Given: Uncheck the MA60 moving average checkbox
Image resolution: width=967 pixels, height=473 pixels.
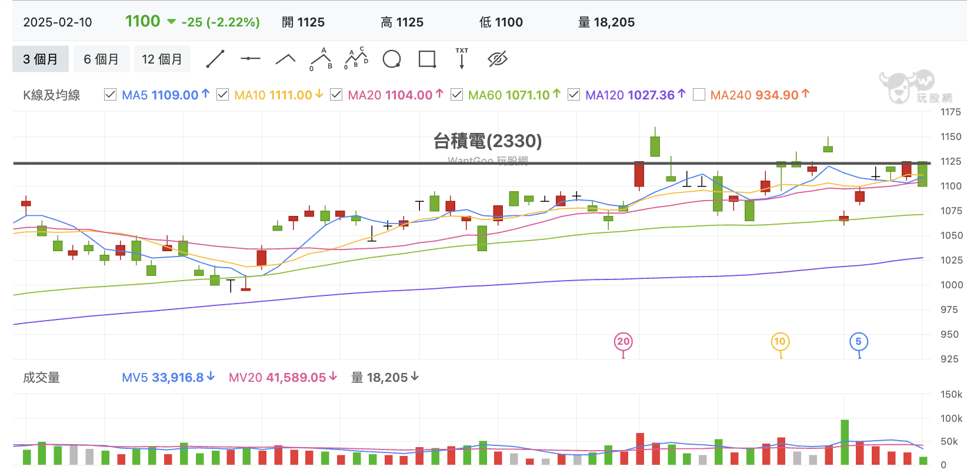Looking at the screenshot, I should click(x=456, y=95).
